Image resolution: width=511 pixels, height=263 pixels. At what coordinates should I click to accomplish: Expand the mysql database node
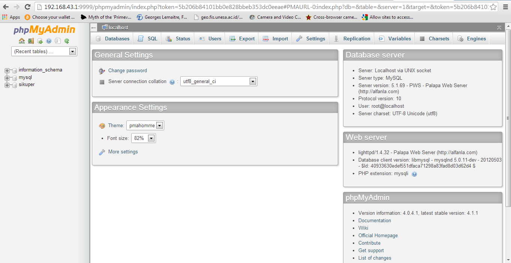[x=7, y=78]
